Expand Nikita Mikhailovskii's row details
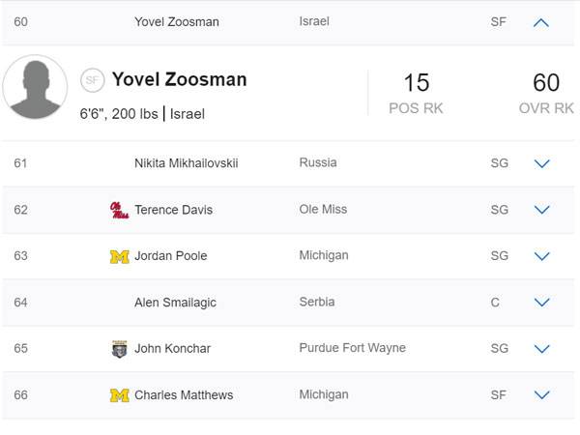The width and height of the screenshot is (580, 435). 541,163
